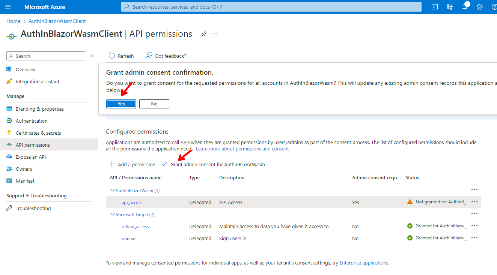The image size is (497, 275).
Task: Click the green check icon on offline_access row
Action: click(x=410, y=226)
